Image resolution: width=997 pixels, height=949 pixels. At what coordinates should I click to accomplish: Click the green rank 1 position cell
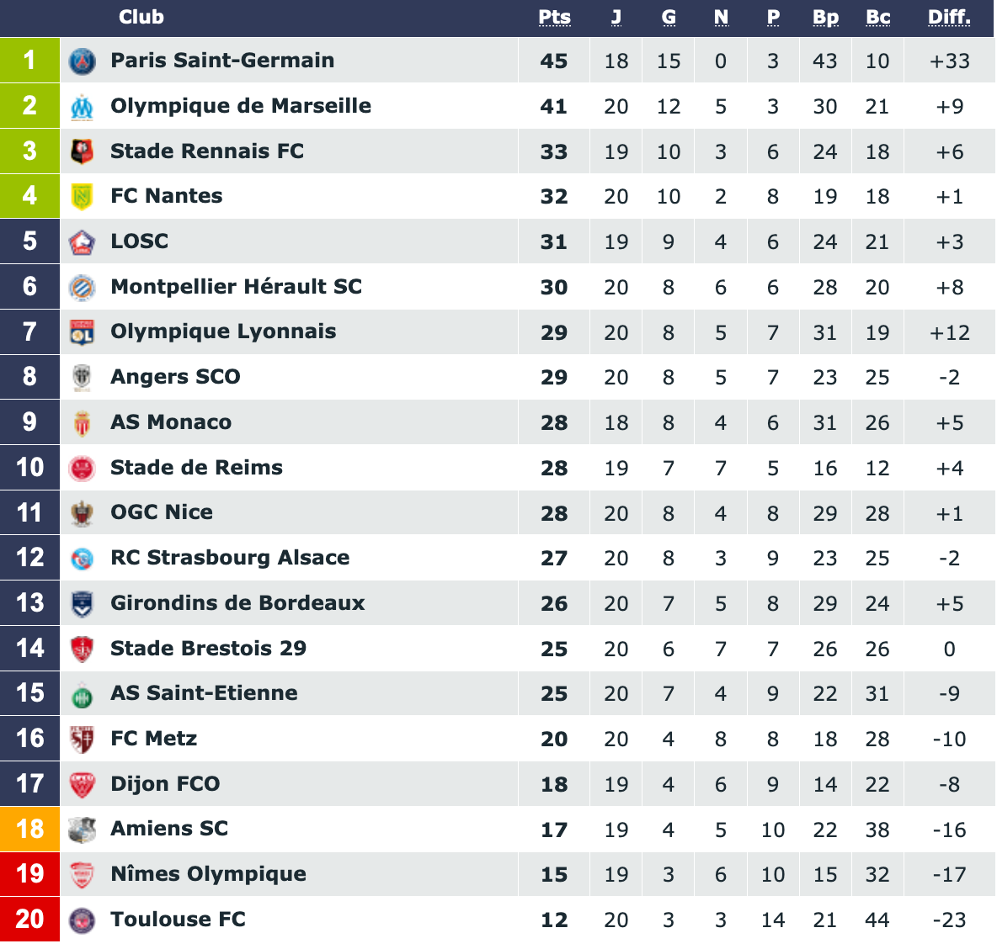tap(29, 61)
